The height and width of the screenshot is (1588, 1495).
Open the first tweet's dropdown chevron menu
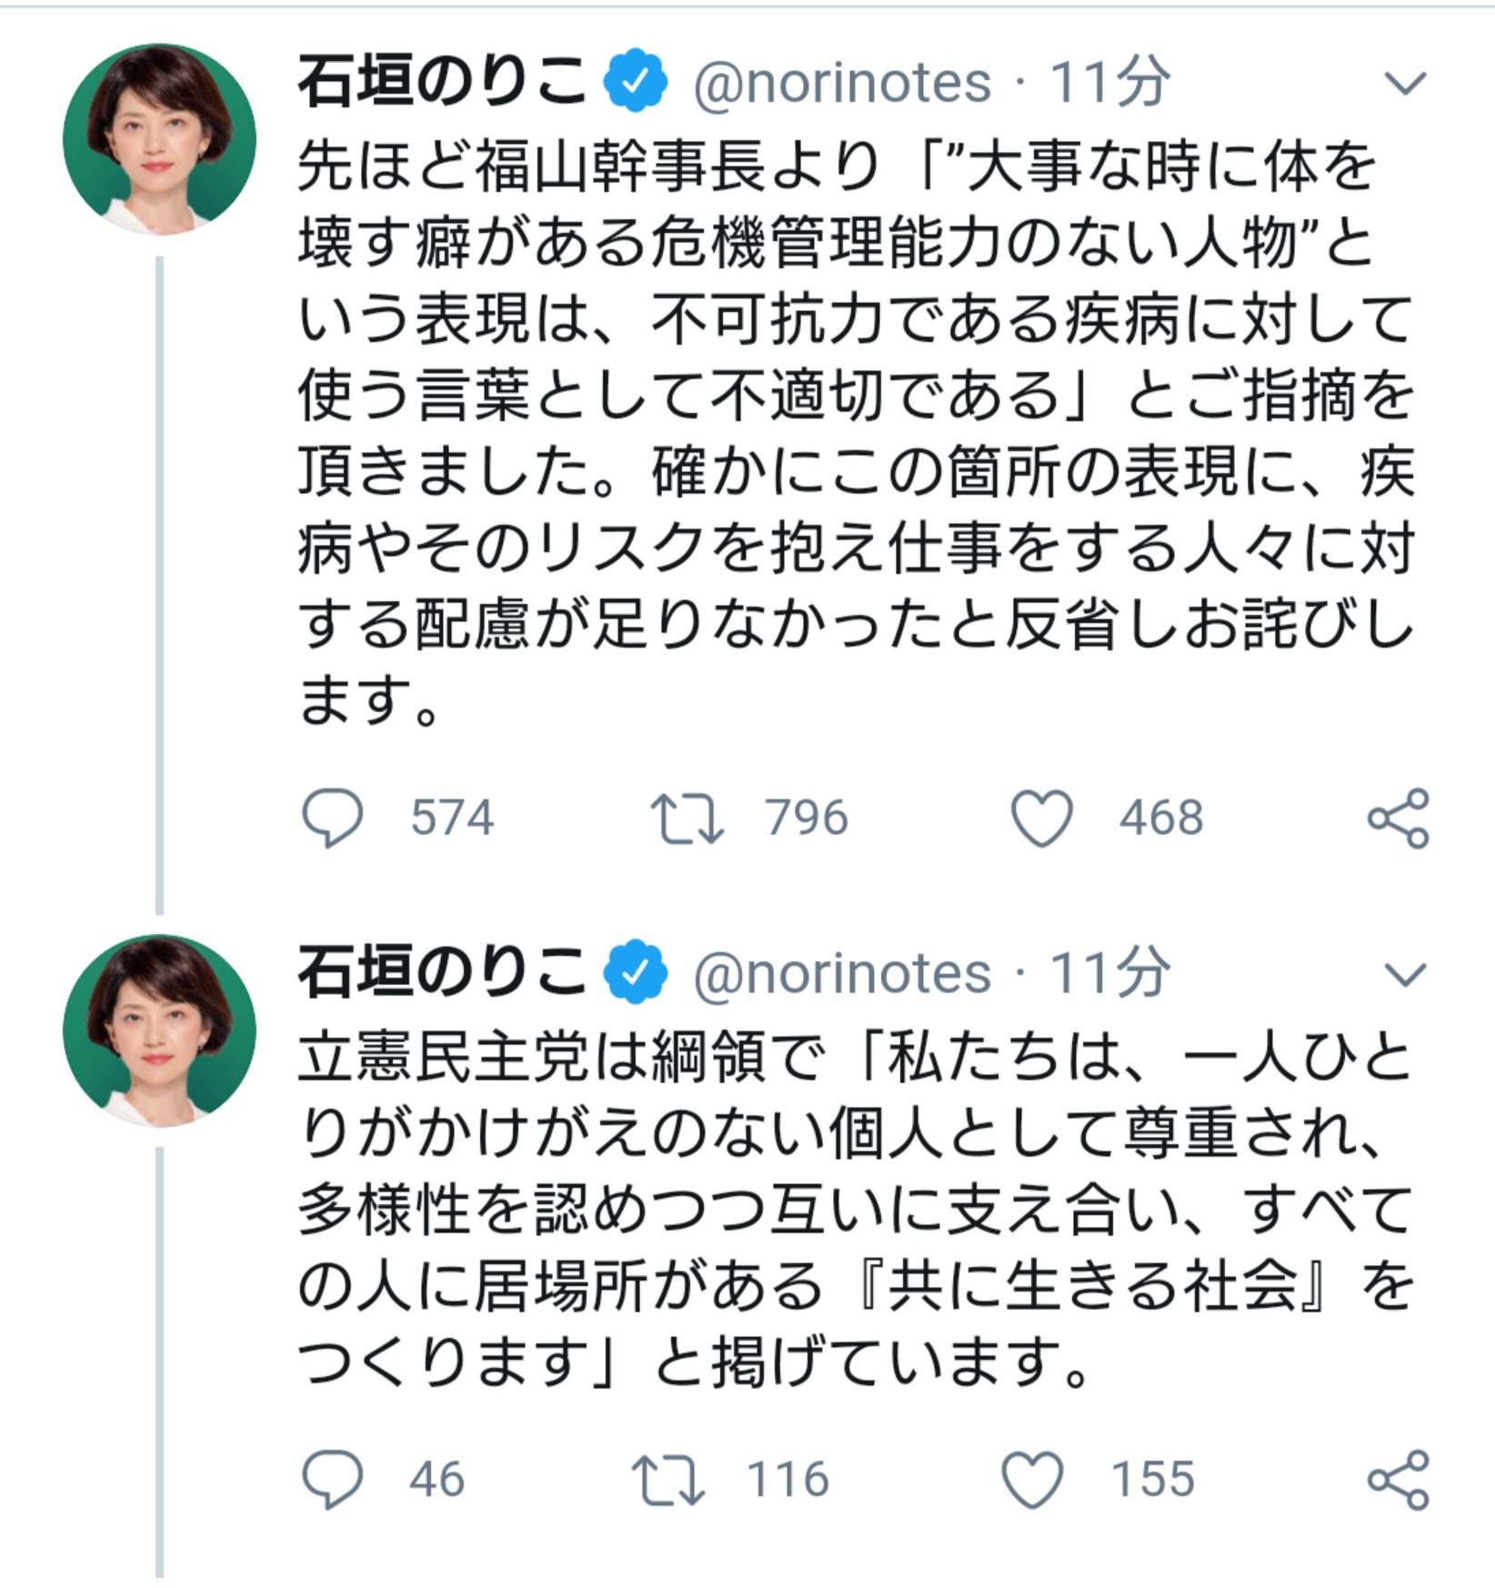click(1405, 84)
